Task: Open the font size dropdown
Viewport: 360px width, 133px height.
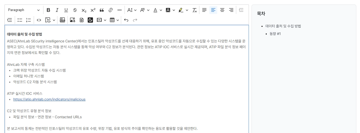Action: (132, 10)
